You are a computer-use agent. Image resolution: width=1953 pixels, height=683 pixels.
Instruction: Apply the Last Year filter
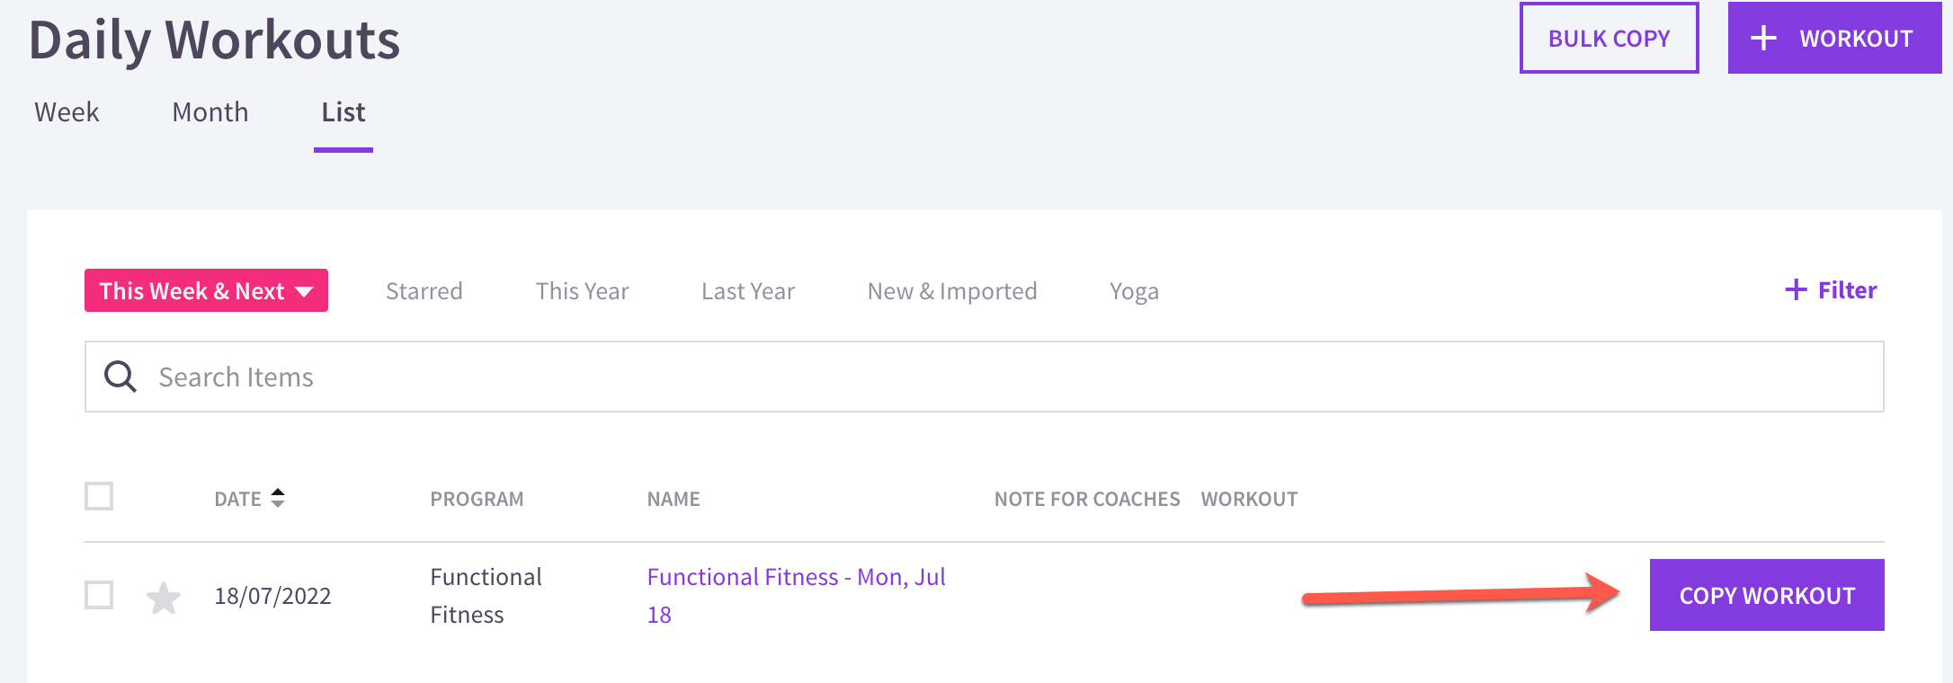tap(748, 291)
